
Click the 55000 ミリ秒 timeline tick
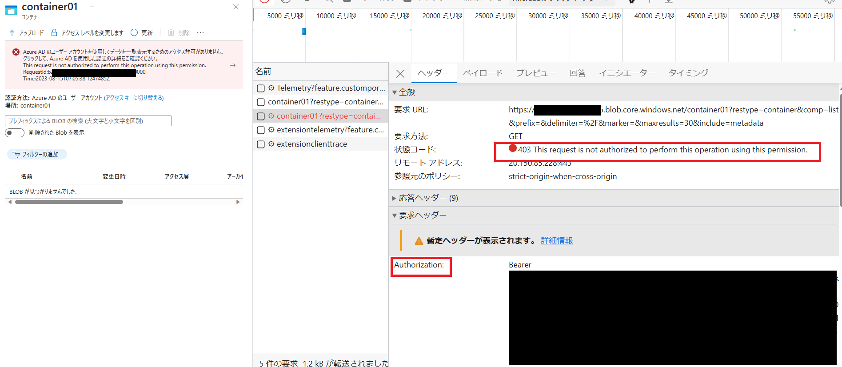coord(813,16)
